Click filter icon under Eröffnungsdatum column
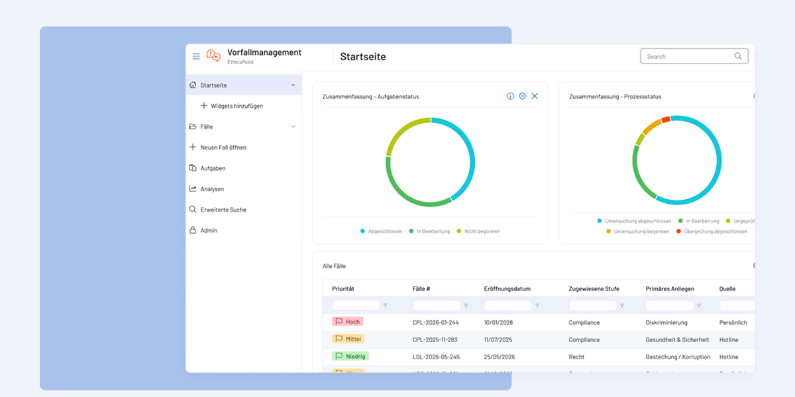795x397 pixels. point(537,306)
